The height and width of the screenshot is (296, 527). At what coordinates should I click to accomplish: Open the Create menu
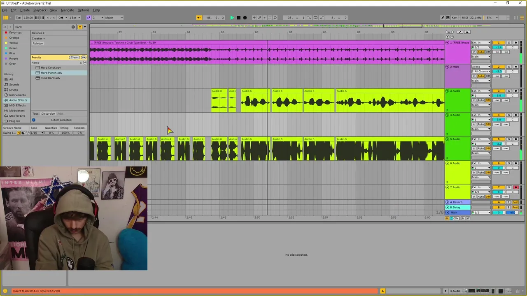(25, 10)
